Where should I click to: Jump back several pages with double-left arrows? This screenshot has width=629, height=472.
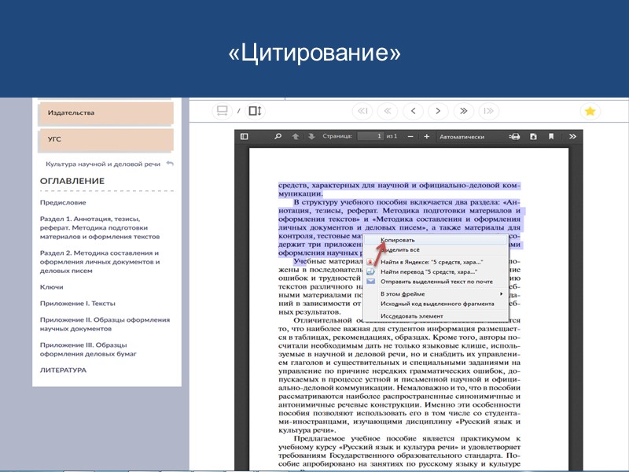point(388,111)
